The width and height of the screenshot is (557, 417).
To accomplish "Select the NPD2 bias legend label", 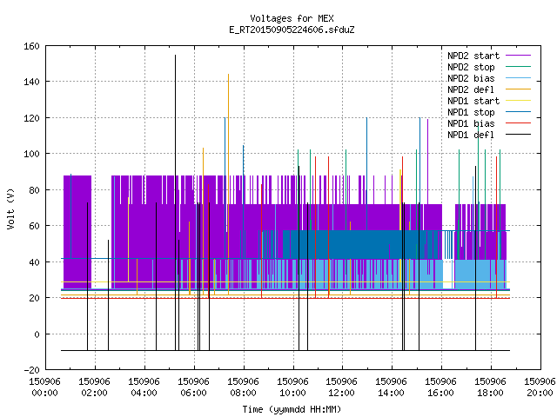I will coord(471,78).
